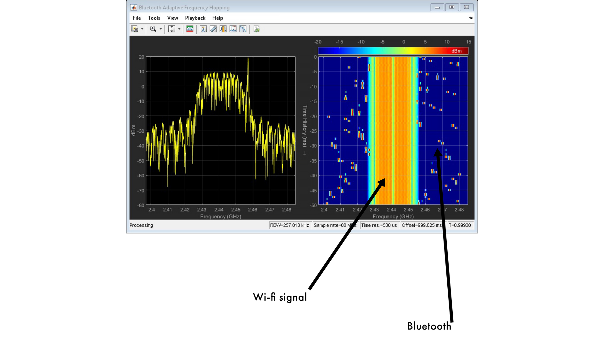Open the Tools menu
This screenshot has width=604, height=340.
coord(154,18)
